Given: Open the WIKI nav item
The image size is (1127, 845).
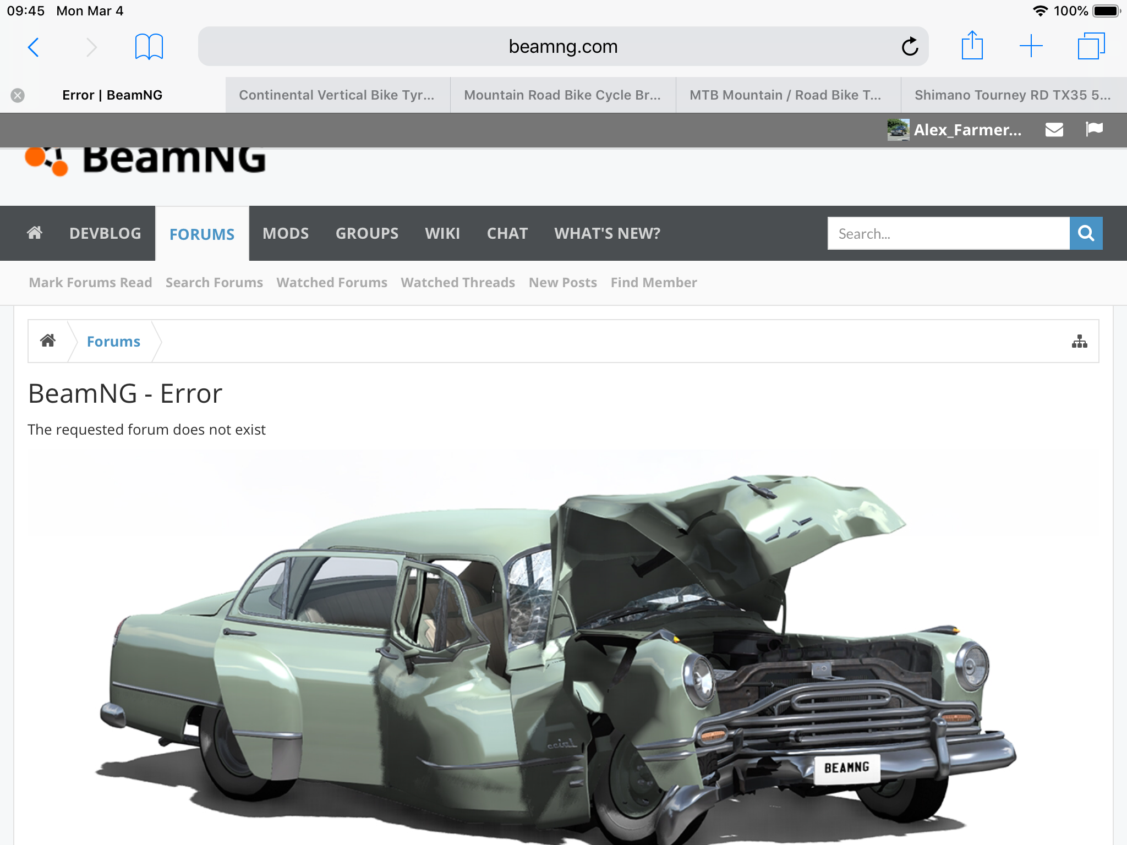Looking at the screenshot, I should 442,233.
